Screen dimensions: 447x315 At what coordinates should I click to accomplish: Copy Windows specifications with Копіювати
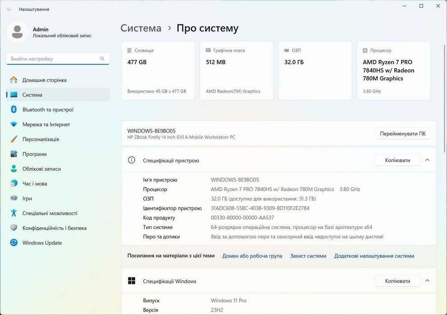[397, 281]
